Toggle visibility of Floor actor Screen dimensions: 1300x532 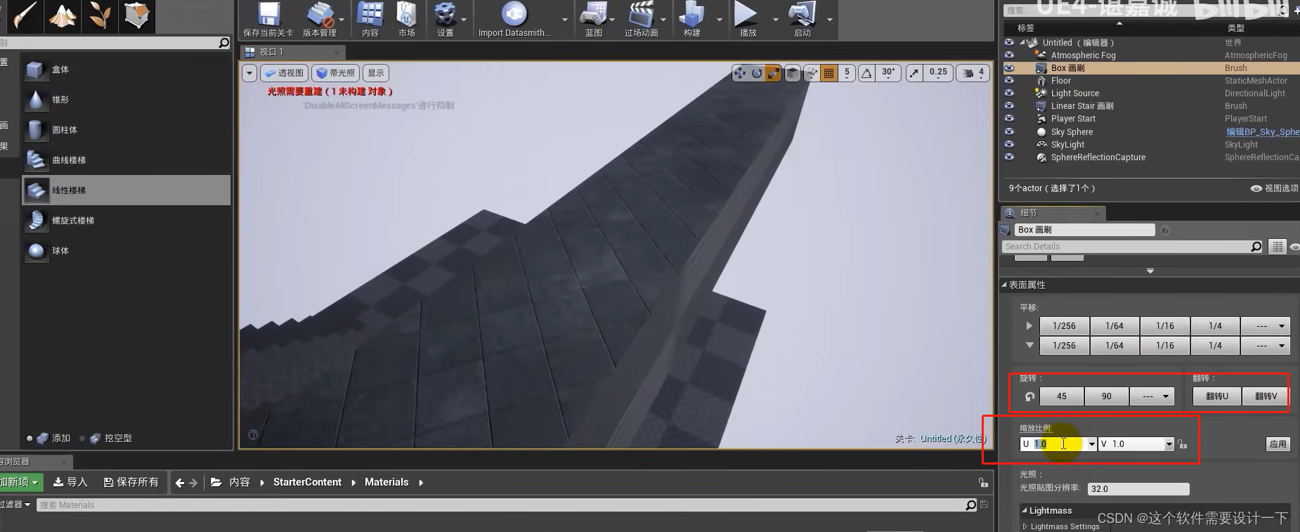coord(1009,81)
